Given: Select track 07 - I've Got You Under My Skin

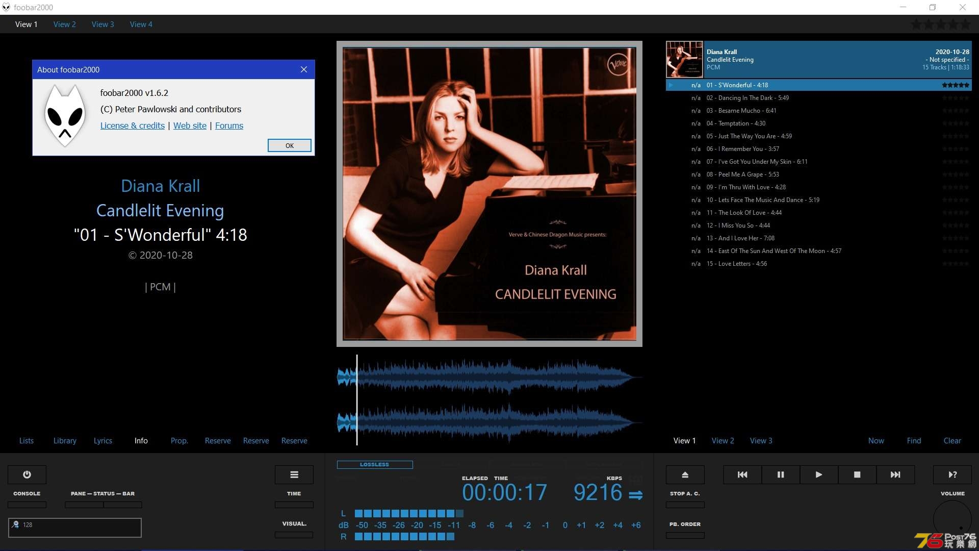Looking at the screenshot, I should [819, 162].
